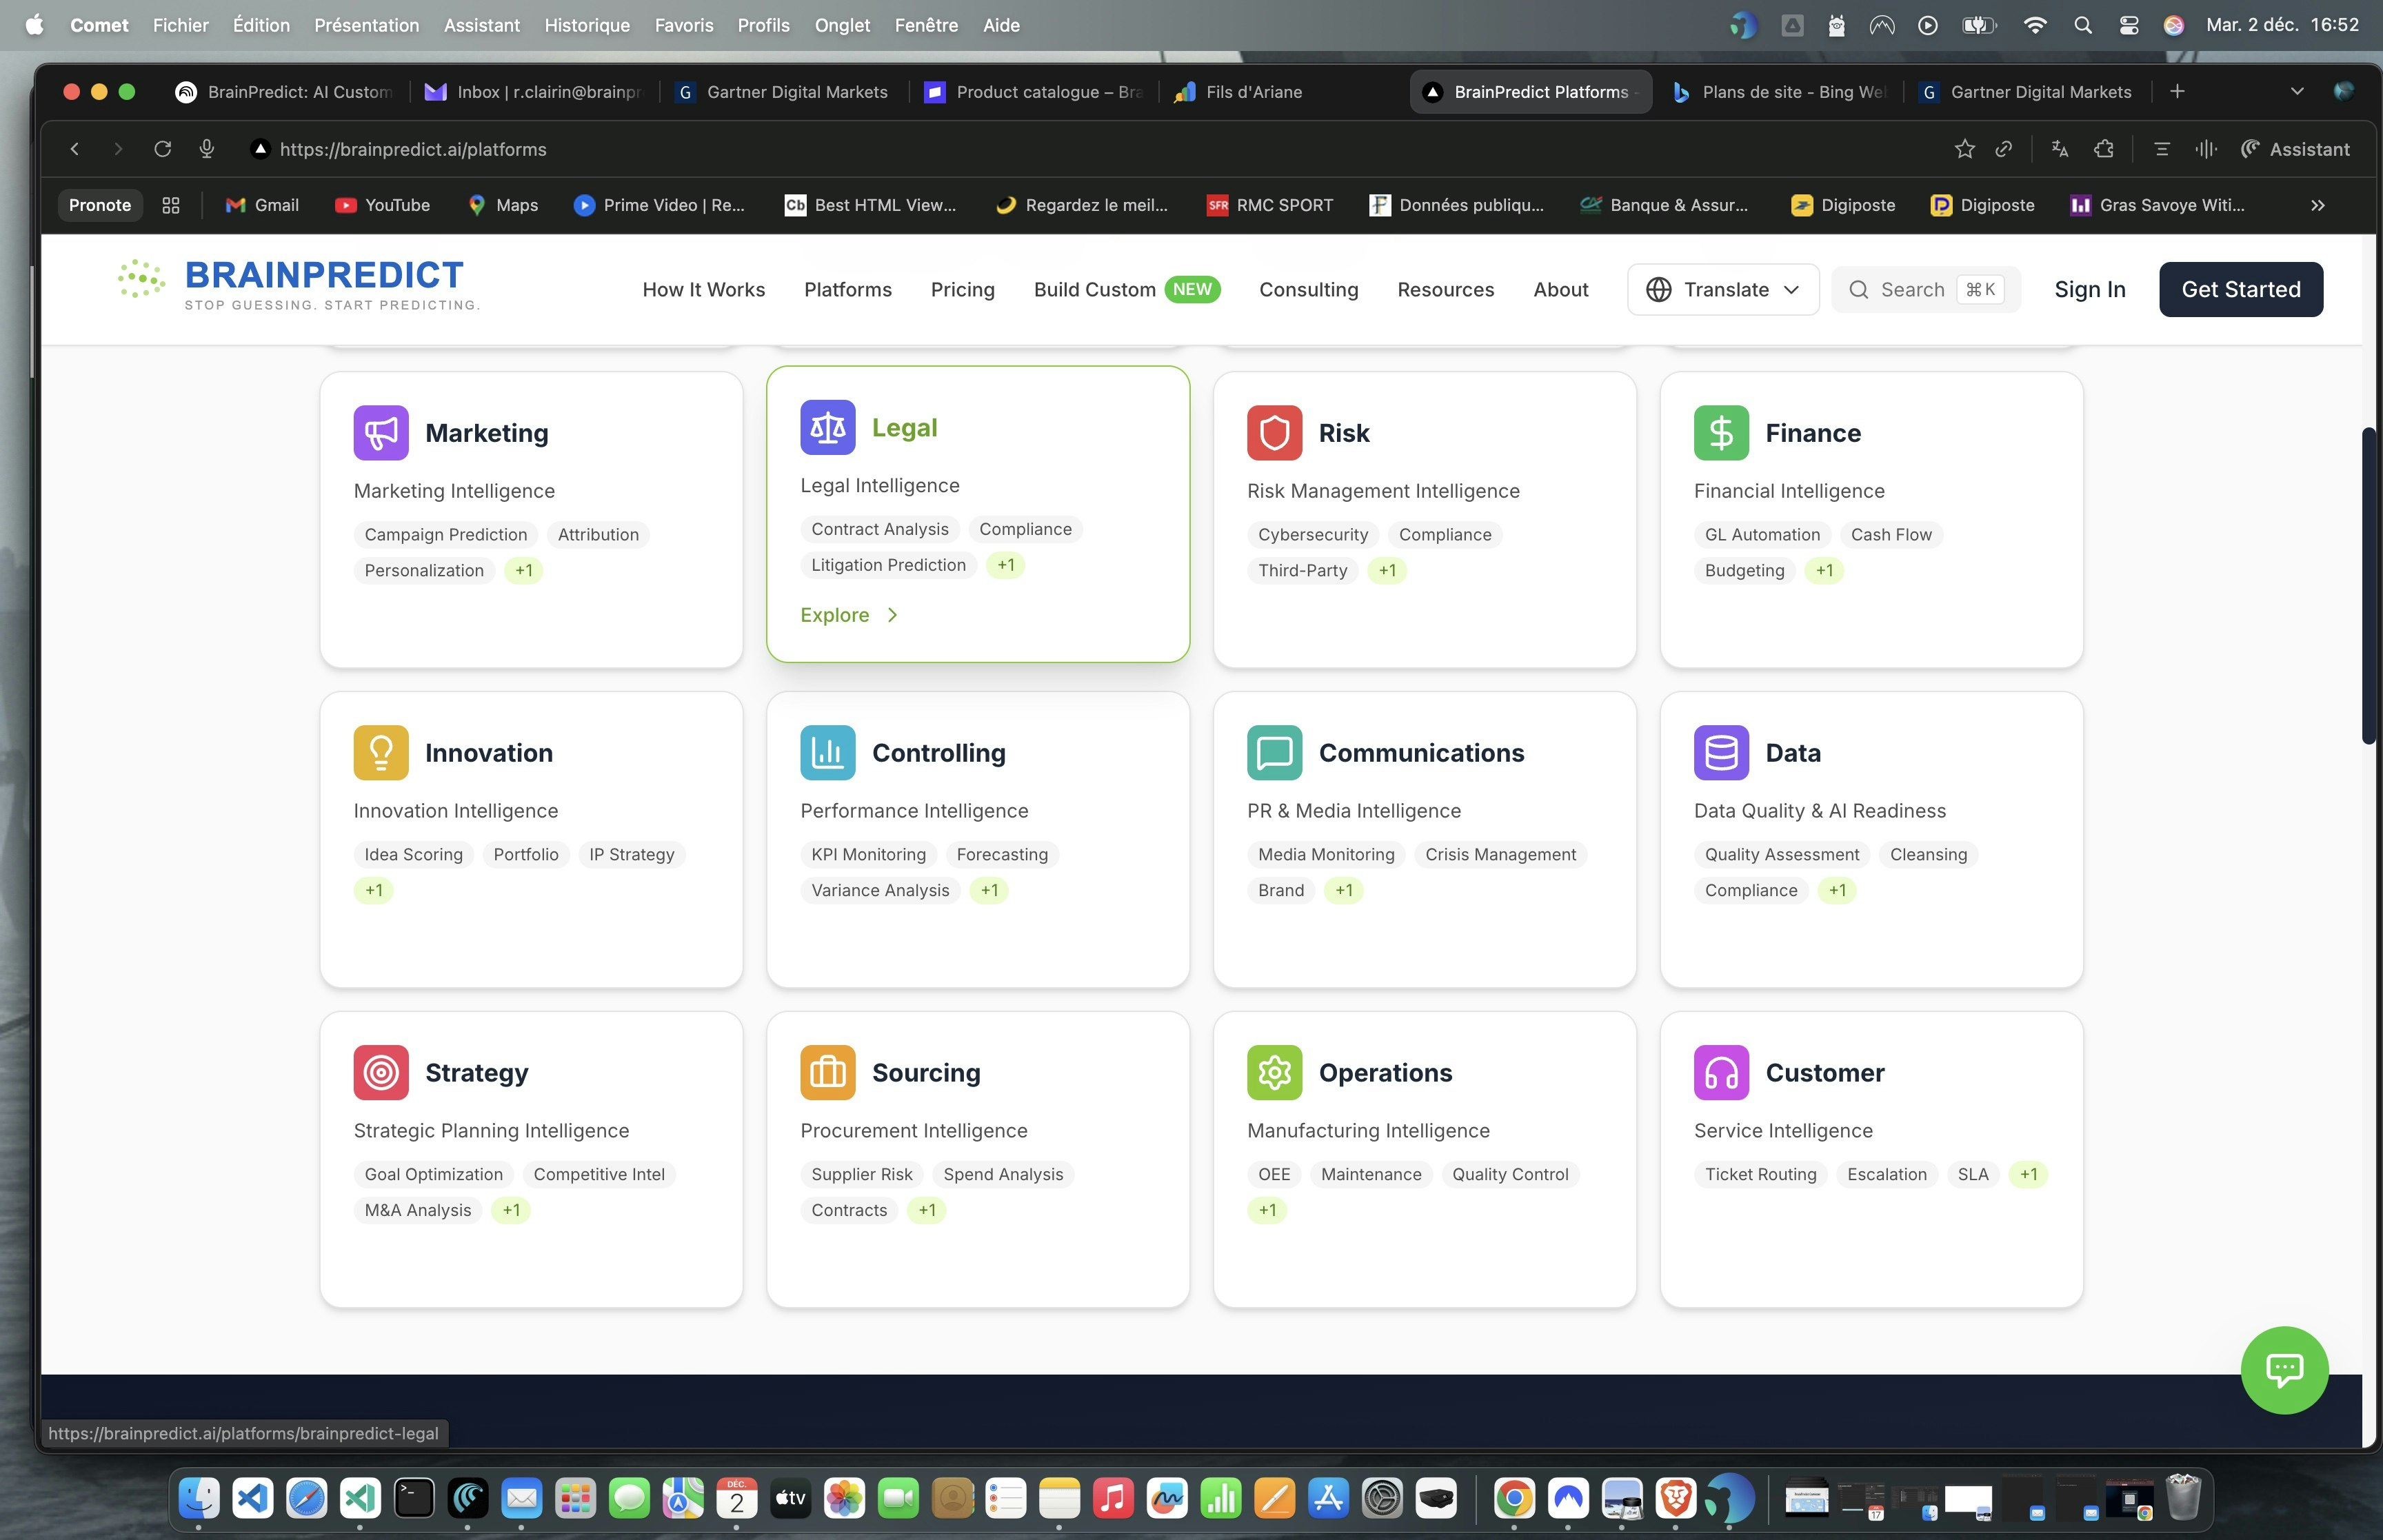Expand the browser tab list chevron

coord(2296,92)
